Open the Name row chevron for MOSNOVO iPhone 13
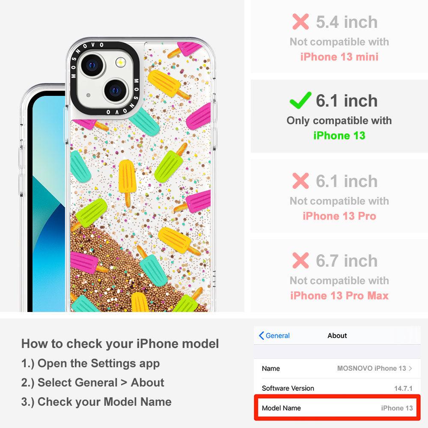 (x=410, y=368)
